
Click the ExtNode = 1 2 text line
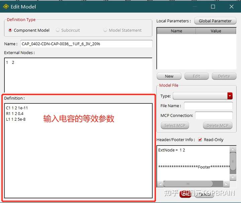point(171,150)
